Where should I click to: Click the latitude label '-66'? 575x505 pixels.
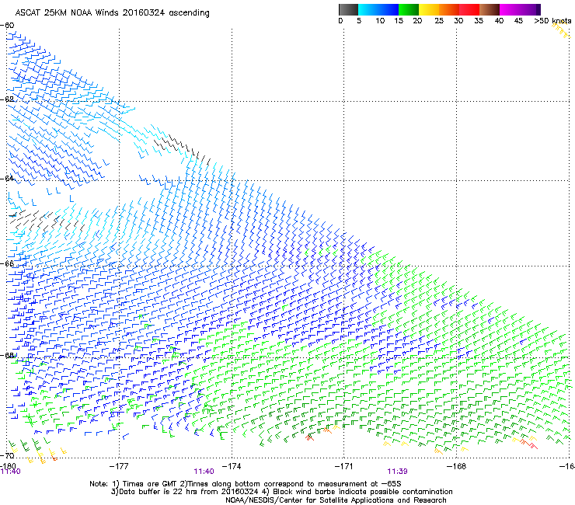coord(7,263)
